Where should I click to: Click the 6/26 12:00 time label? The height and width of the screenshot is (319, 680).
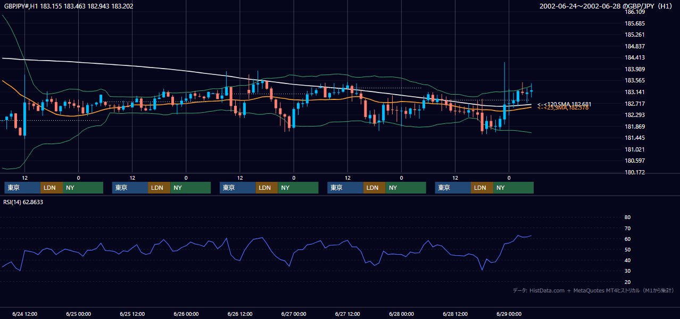[x=240, y=314]
